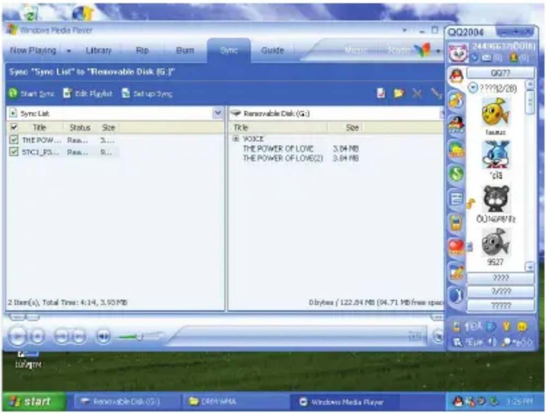Image resolution: width=546 pixels, height=413 pixels.
Task: Click the Windows Media Player title icon
Action: coord(12,30)
